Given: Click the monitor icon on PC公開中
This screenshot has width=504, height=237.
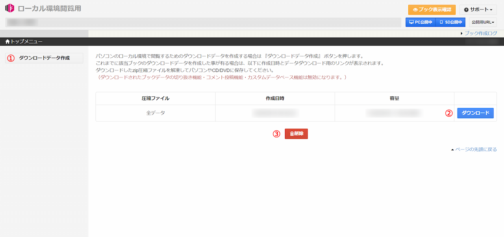Looking at the screenshot, I should click(410, 22).
